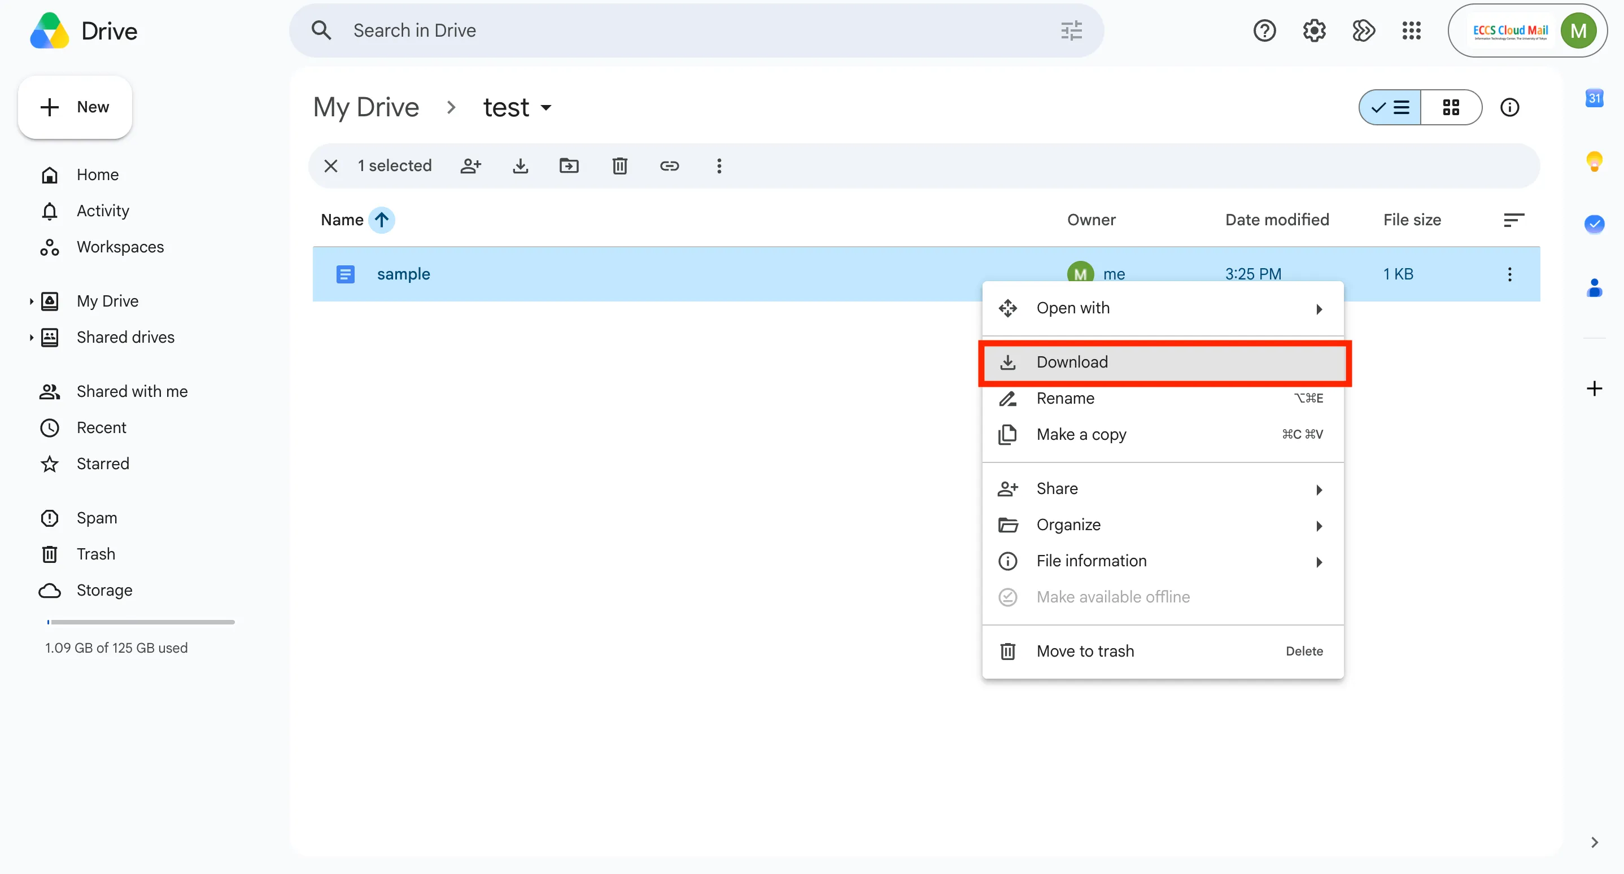Open Google Tasks side panel
Viewport: 1624px width, 874px height.
pyautogui.click(x=1594, y=224)
